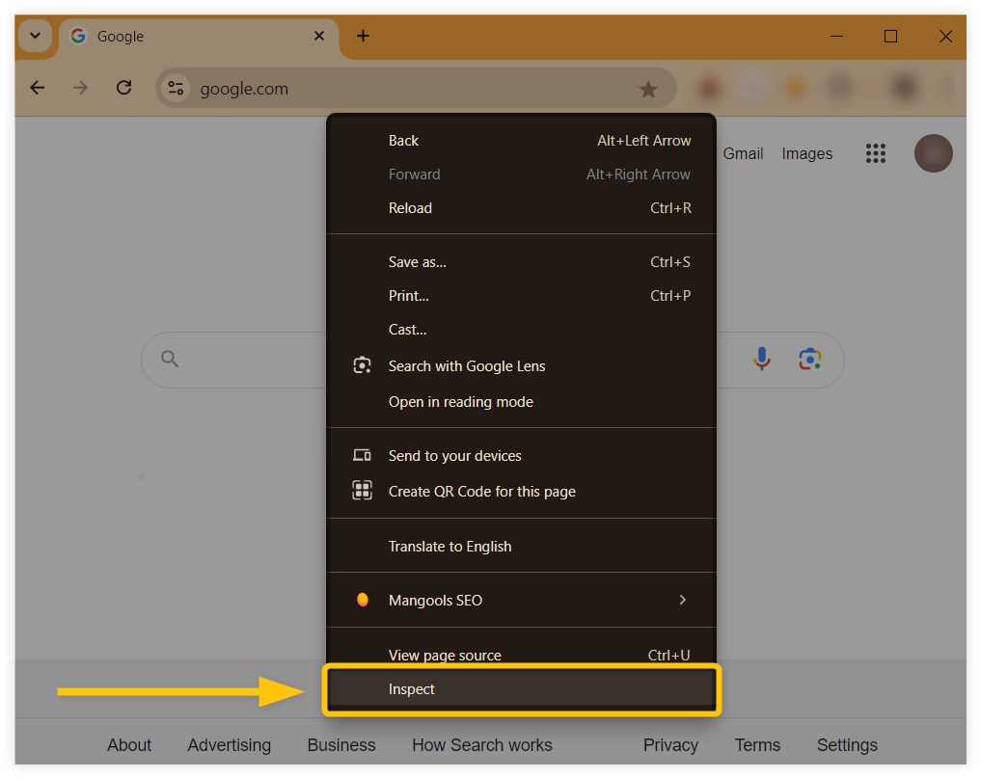
Task: Start voice search with microphone icon
Action: click(x=761, y=359)
